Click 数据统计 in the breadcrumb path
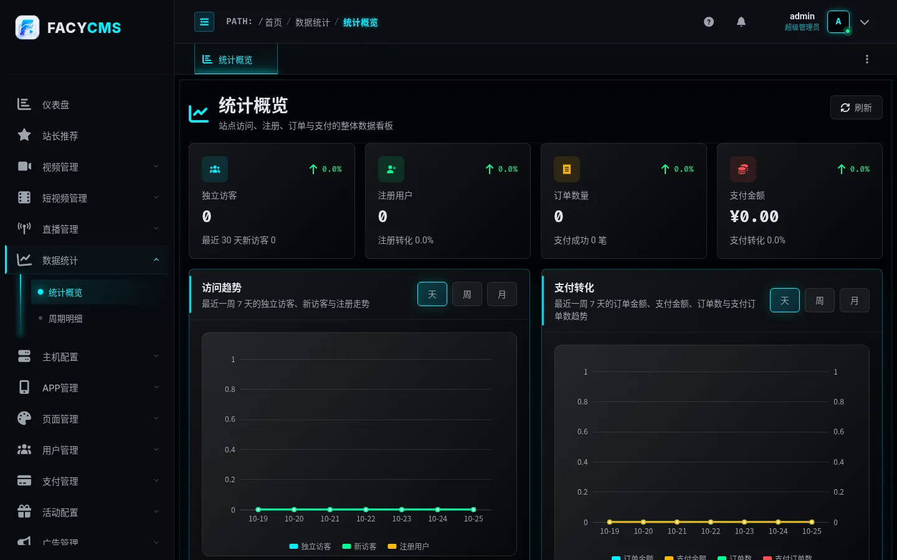Screen dimensions: 897x560 click(x=313, y=22)
